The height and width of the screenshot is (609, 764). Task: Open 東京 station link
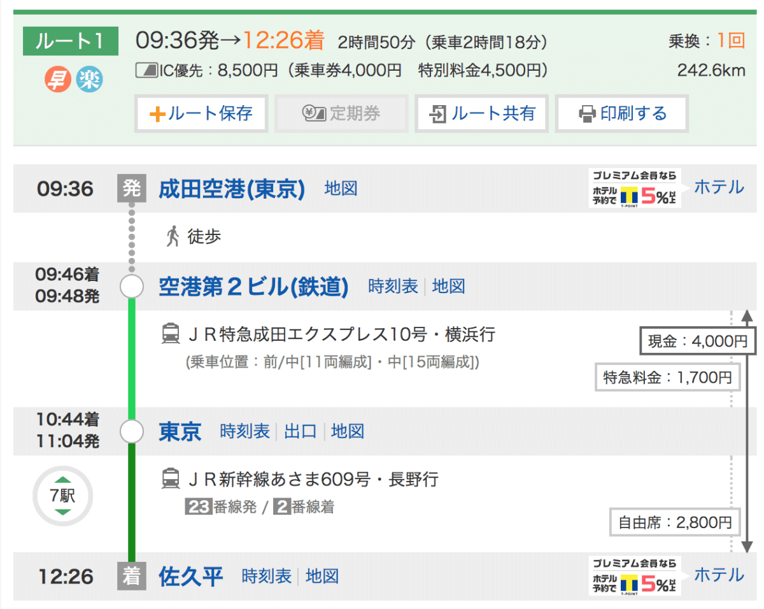tap(180, 432)
